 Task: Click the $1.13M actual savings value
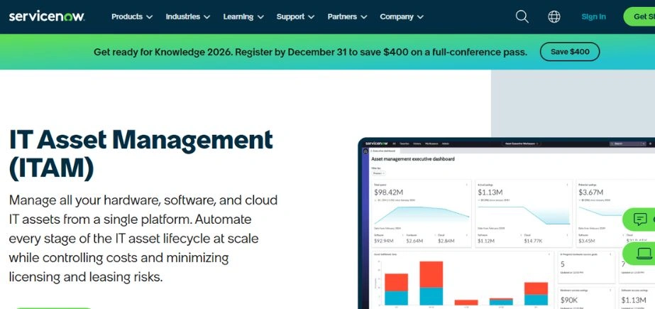(x=490, y=193)
